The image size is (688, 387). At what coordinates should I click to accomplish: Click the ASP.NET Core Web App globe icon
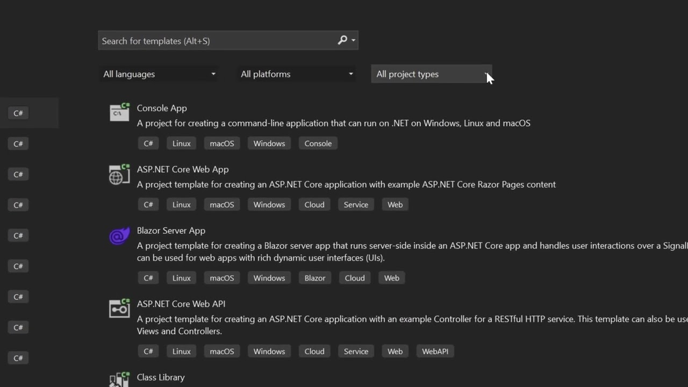click(119, 174)
